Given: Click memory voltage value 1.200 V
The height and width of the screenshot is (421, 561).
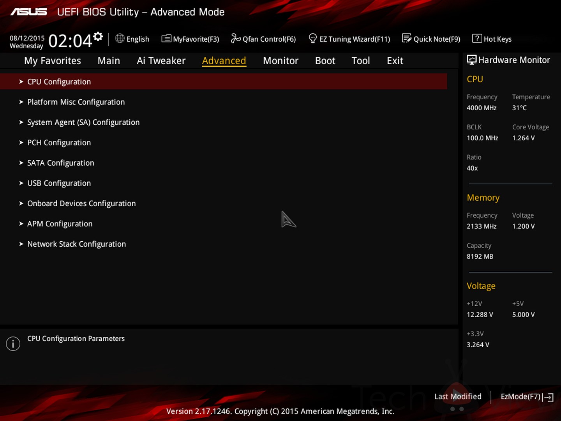Looking at the screenshot, I should (524, 226).
